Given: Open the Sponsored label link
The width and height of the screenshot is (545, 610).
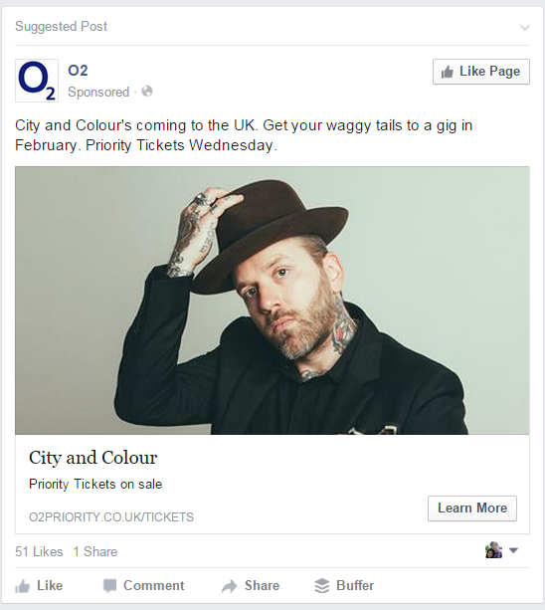Looking at the screenshot, I should (98, 92).
